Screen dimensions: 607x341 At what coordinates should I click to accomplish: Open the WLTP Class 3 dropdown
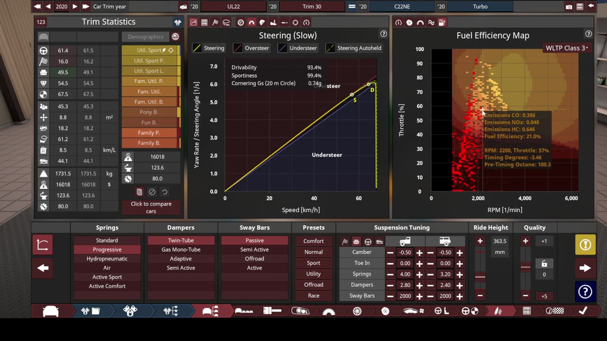pos(567,48)
